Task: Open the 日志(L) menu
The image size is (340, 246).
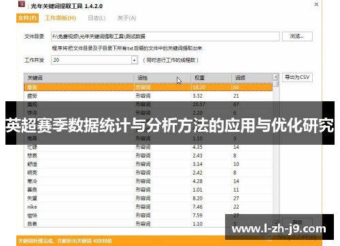Action: (97, 18)
